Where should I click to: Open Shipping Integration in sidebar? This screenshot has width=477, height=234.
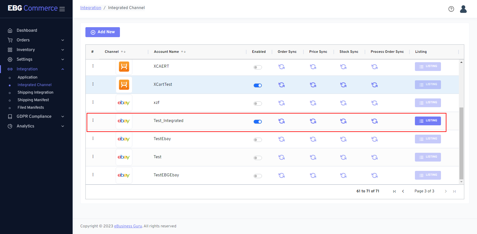(x=35, y=92)
